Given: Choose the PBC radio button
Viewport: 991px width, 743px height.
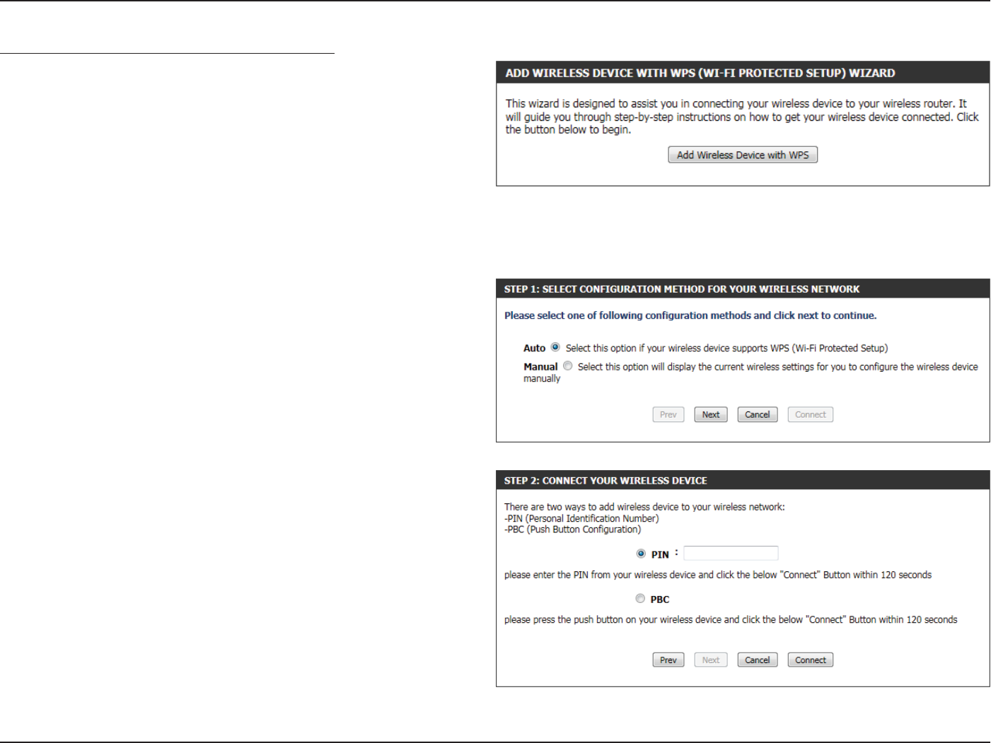Looking at the screenshot, I should pos(640,598).
